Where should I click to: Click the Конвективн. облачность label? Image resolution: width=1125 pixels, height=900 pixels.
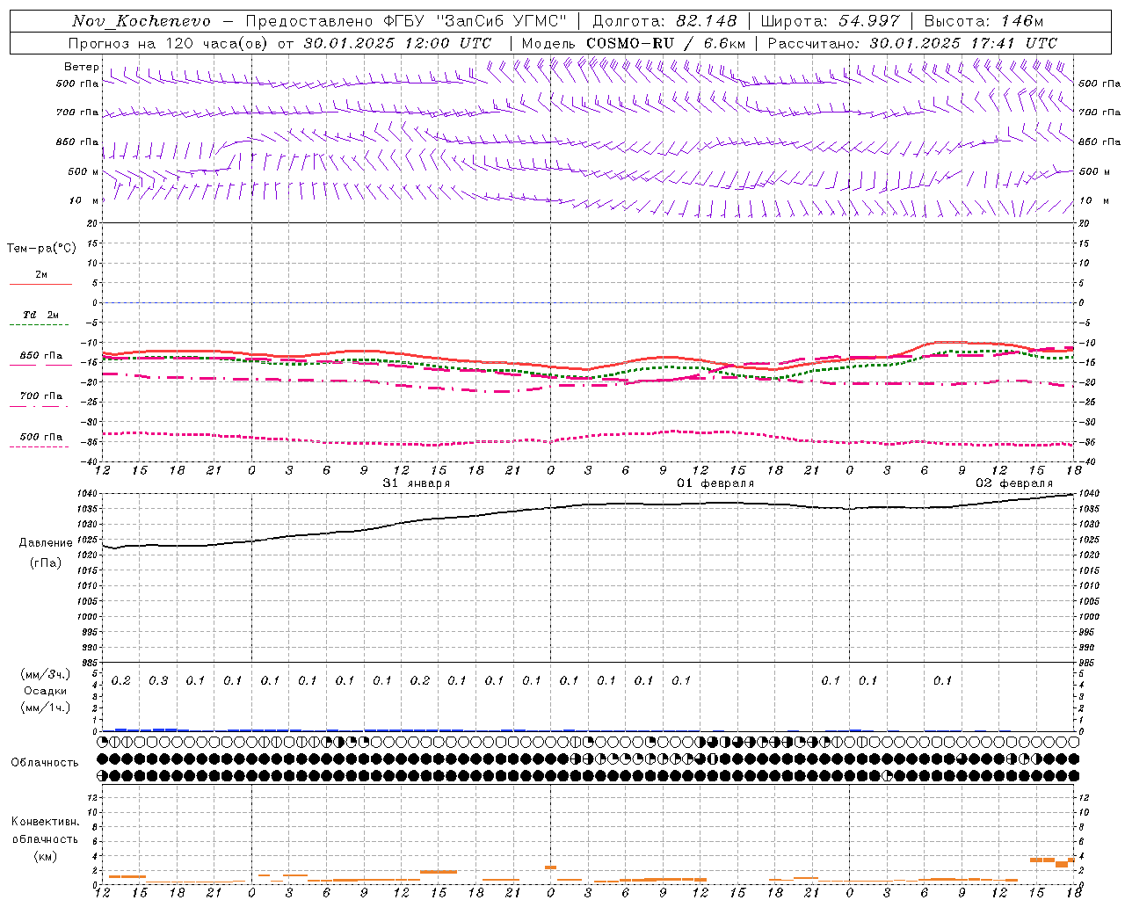tap(45, 831)
